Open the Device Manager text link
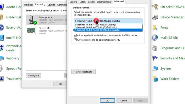185x104 pixels. (172, 17)
